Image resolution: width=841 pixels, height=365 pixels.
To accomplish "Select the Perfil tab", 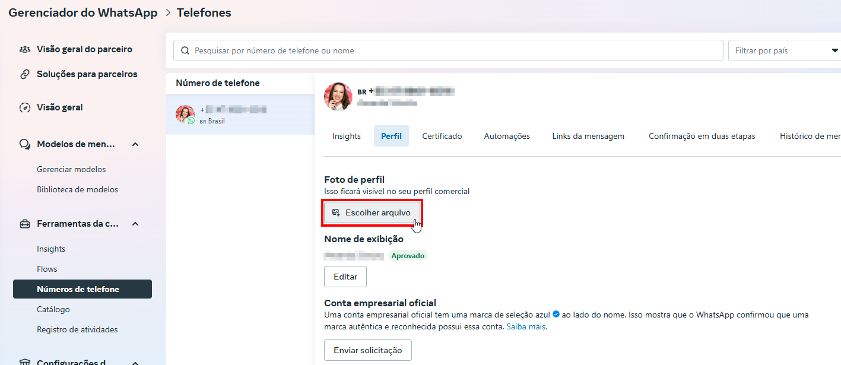I will tap(391, 136).
